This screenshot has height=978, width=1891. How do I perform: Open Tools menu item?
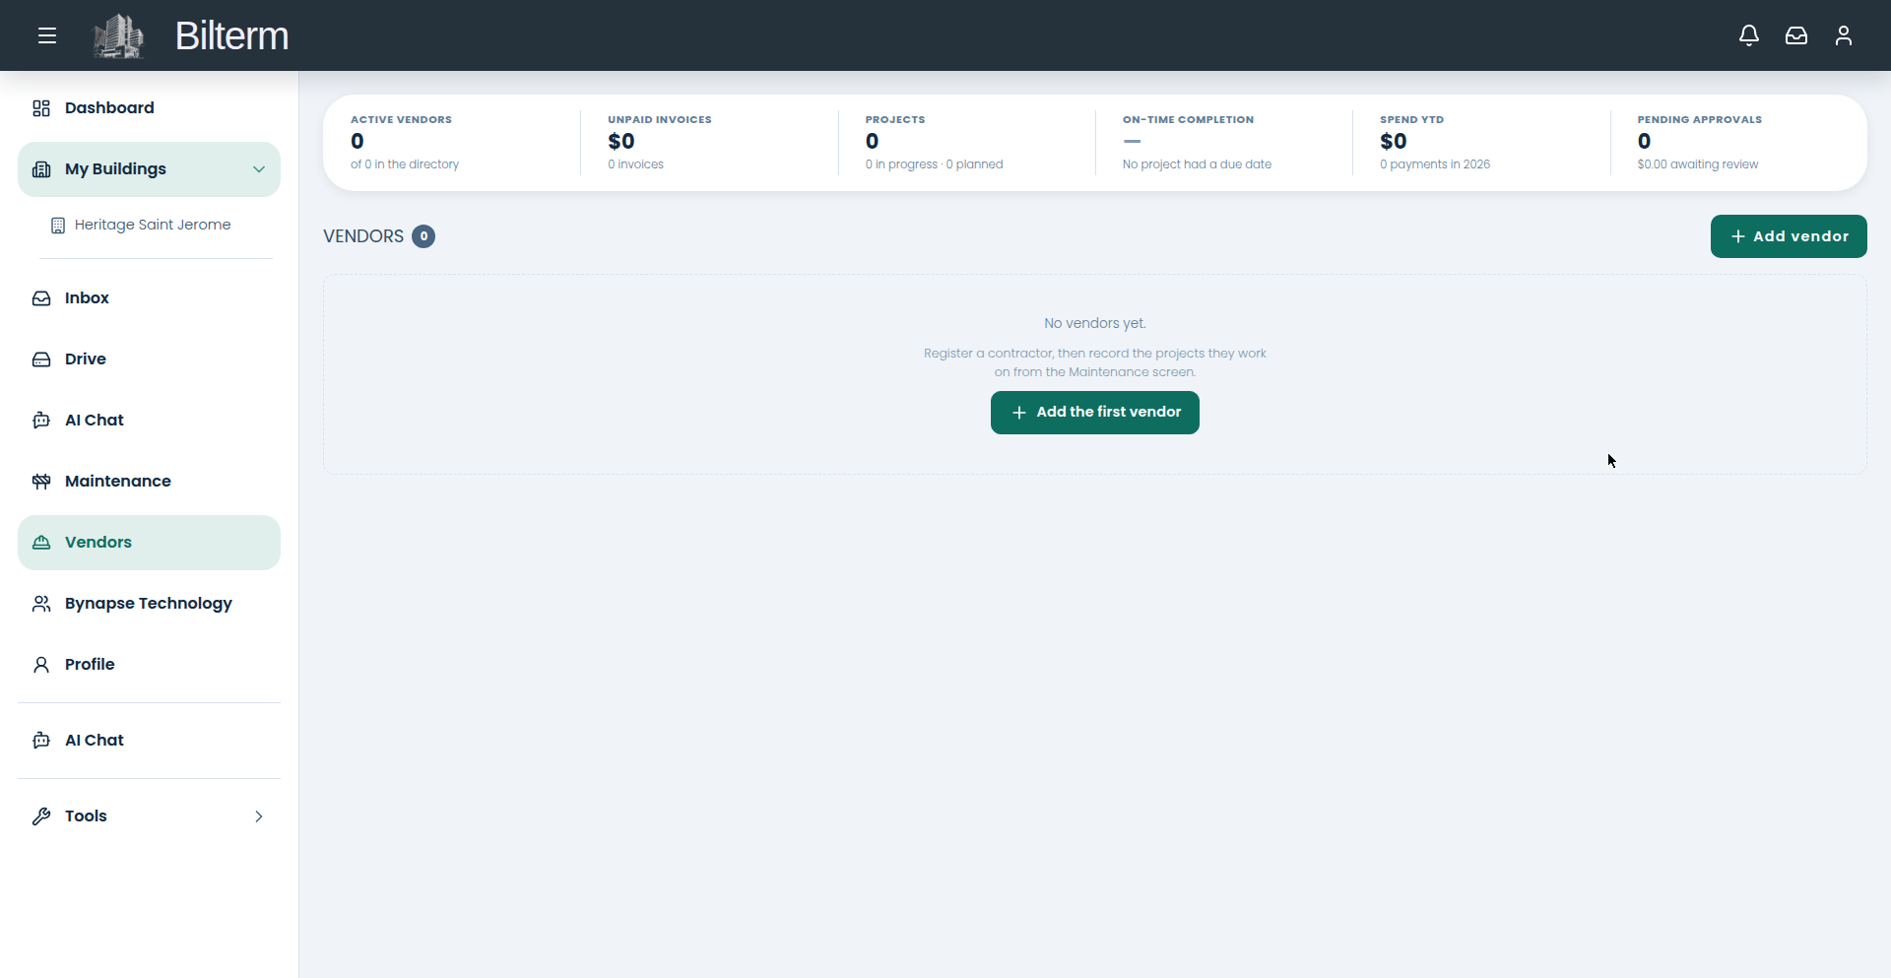[149, 816]
